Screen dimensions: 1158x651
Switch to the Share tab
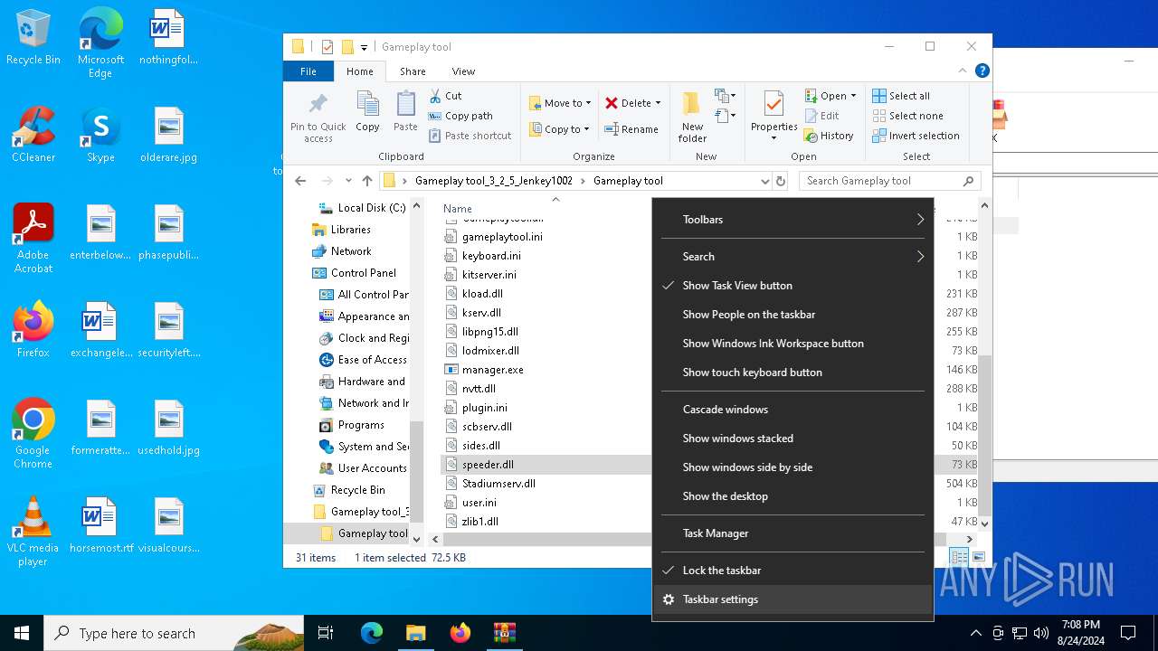[x=413, y=71]
